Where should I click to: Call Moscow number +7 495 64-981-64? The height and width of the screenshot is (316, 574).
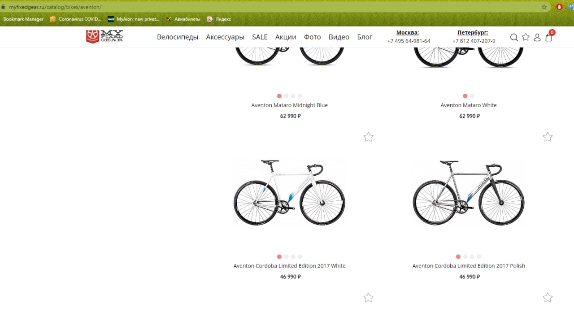click(409, 41)
